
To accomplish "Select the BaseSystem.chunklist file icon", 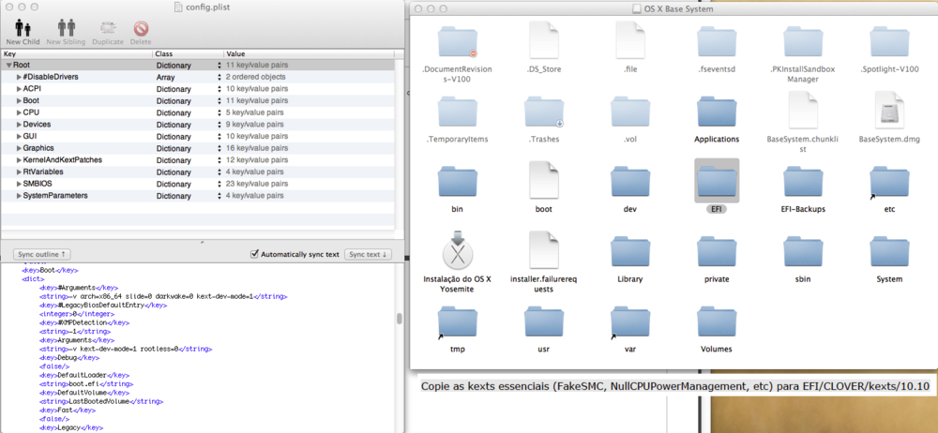I will click(803, 111).
